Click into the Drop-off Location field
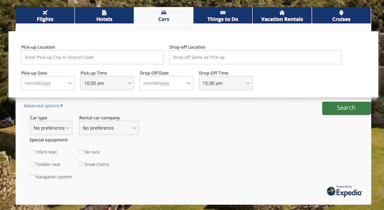 coord(255,57)
